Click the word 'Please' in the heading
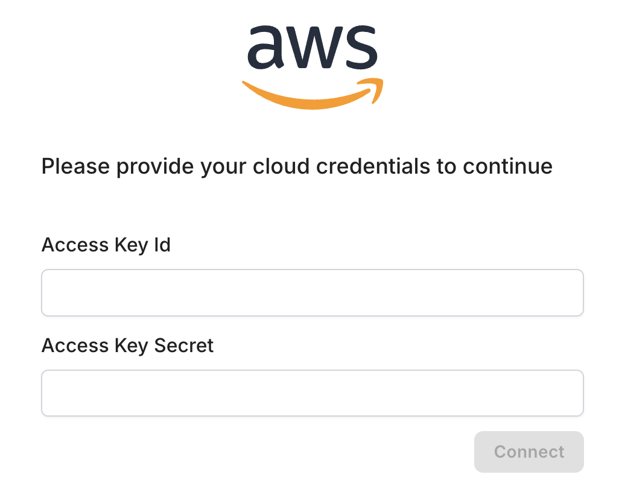The width and height of the screenshot is (619, 492). point(75,166)
